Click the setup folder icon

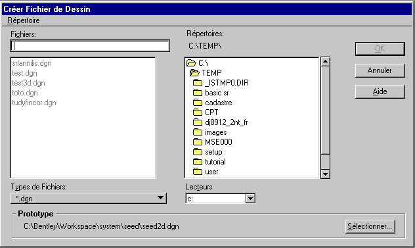click(x=198, y=152)
